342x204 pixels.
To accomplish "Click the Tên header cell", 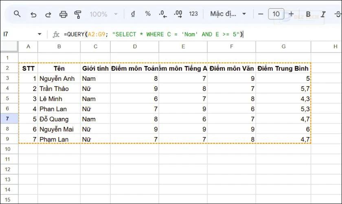I will 59,68.
